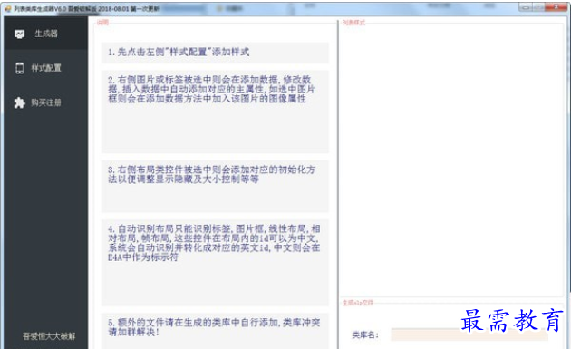The image size is (571, 349).
Task: Open the 生成器 sidebar tab
Action: (x=46, y=34)
